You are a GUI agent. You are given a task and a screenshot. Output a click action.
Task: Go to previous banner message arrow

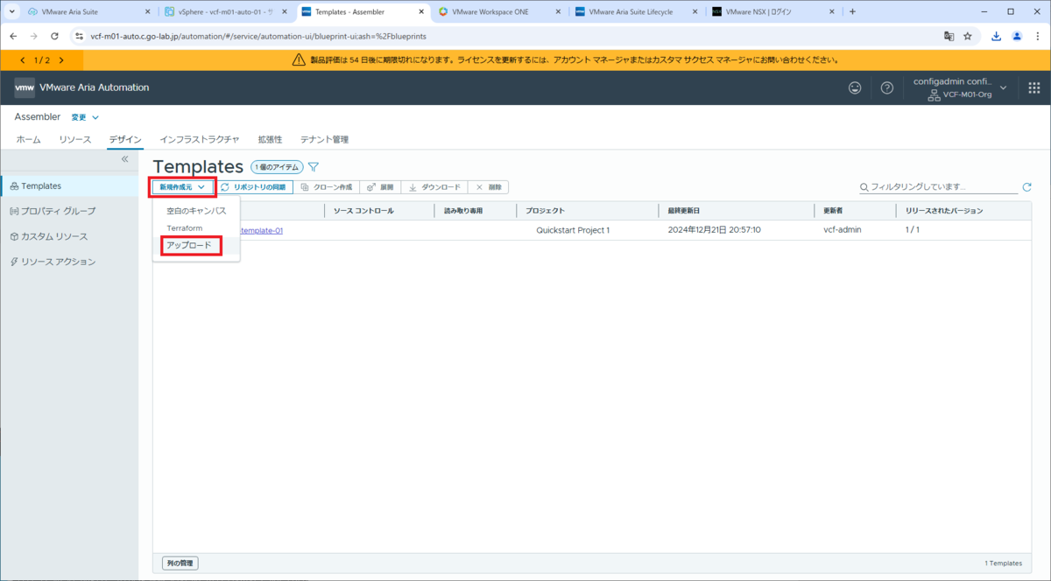tap(23, 59)
